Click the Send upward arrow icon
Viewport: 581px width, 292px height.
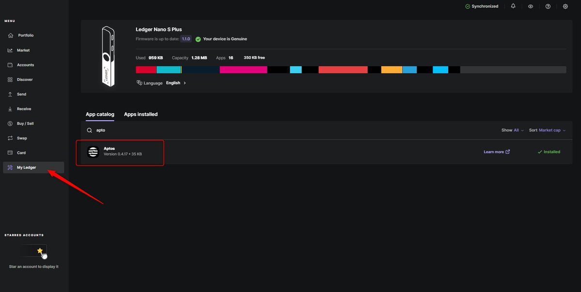point(11,94)
